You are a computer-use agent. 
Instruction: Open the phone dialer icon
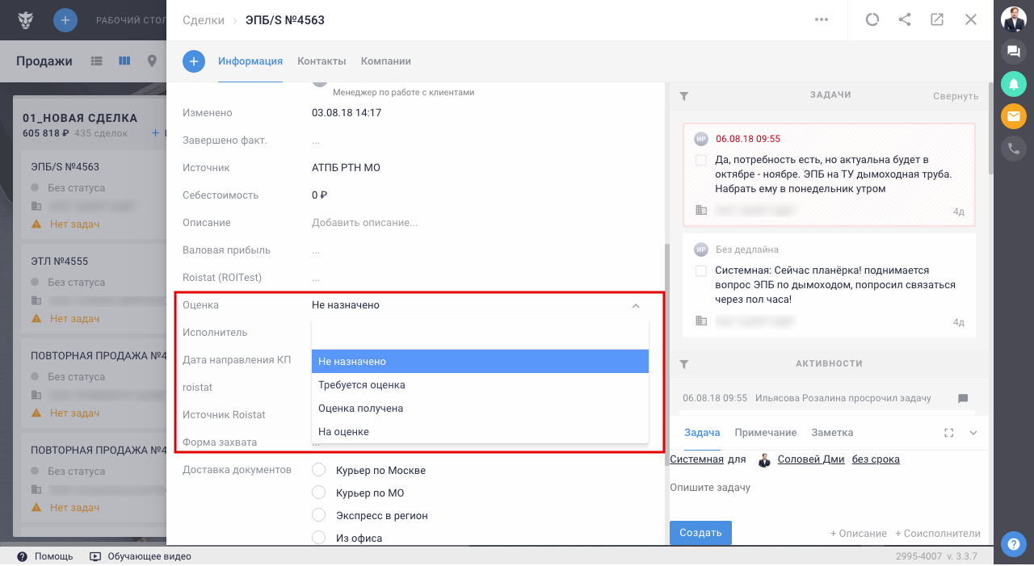(1013, 149)
